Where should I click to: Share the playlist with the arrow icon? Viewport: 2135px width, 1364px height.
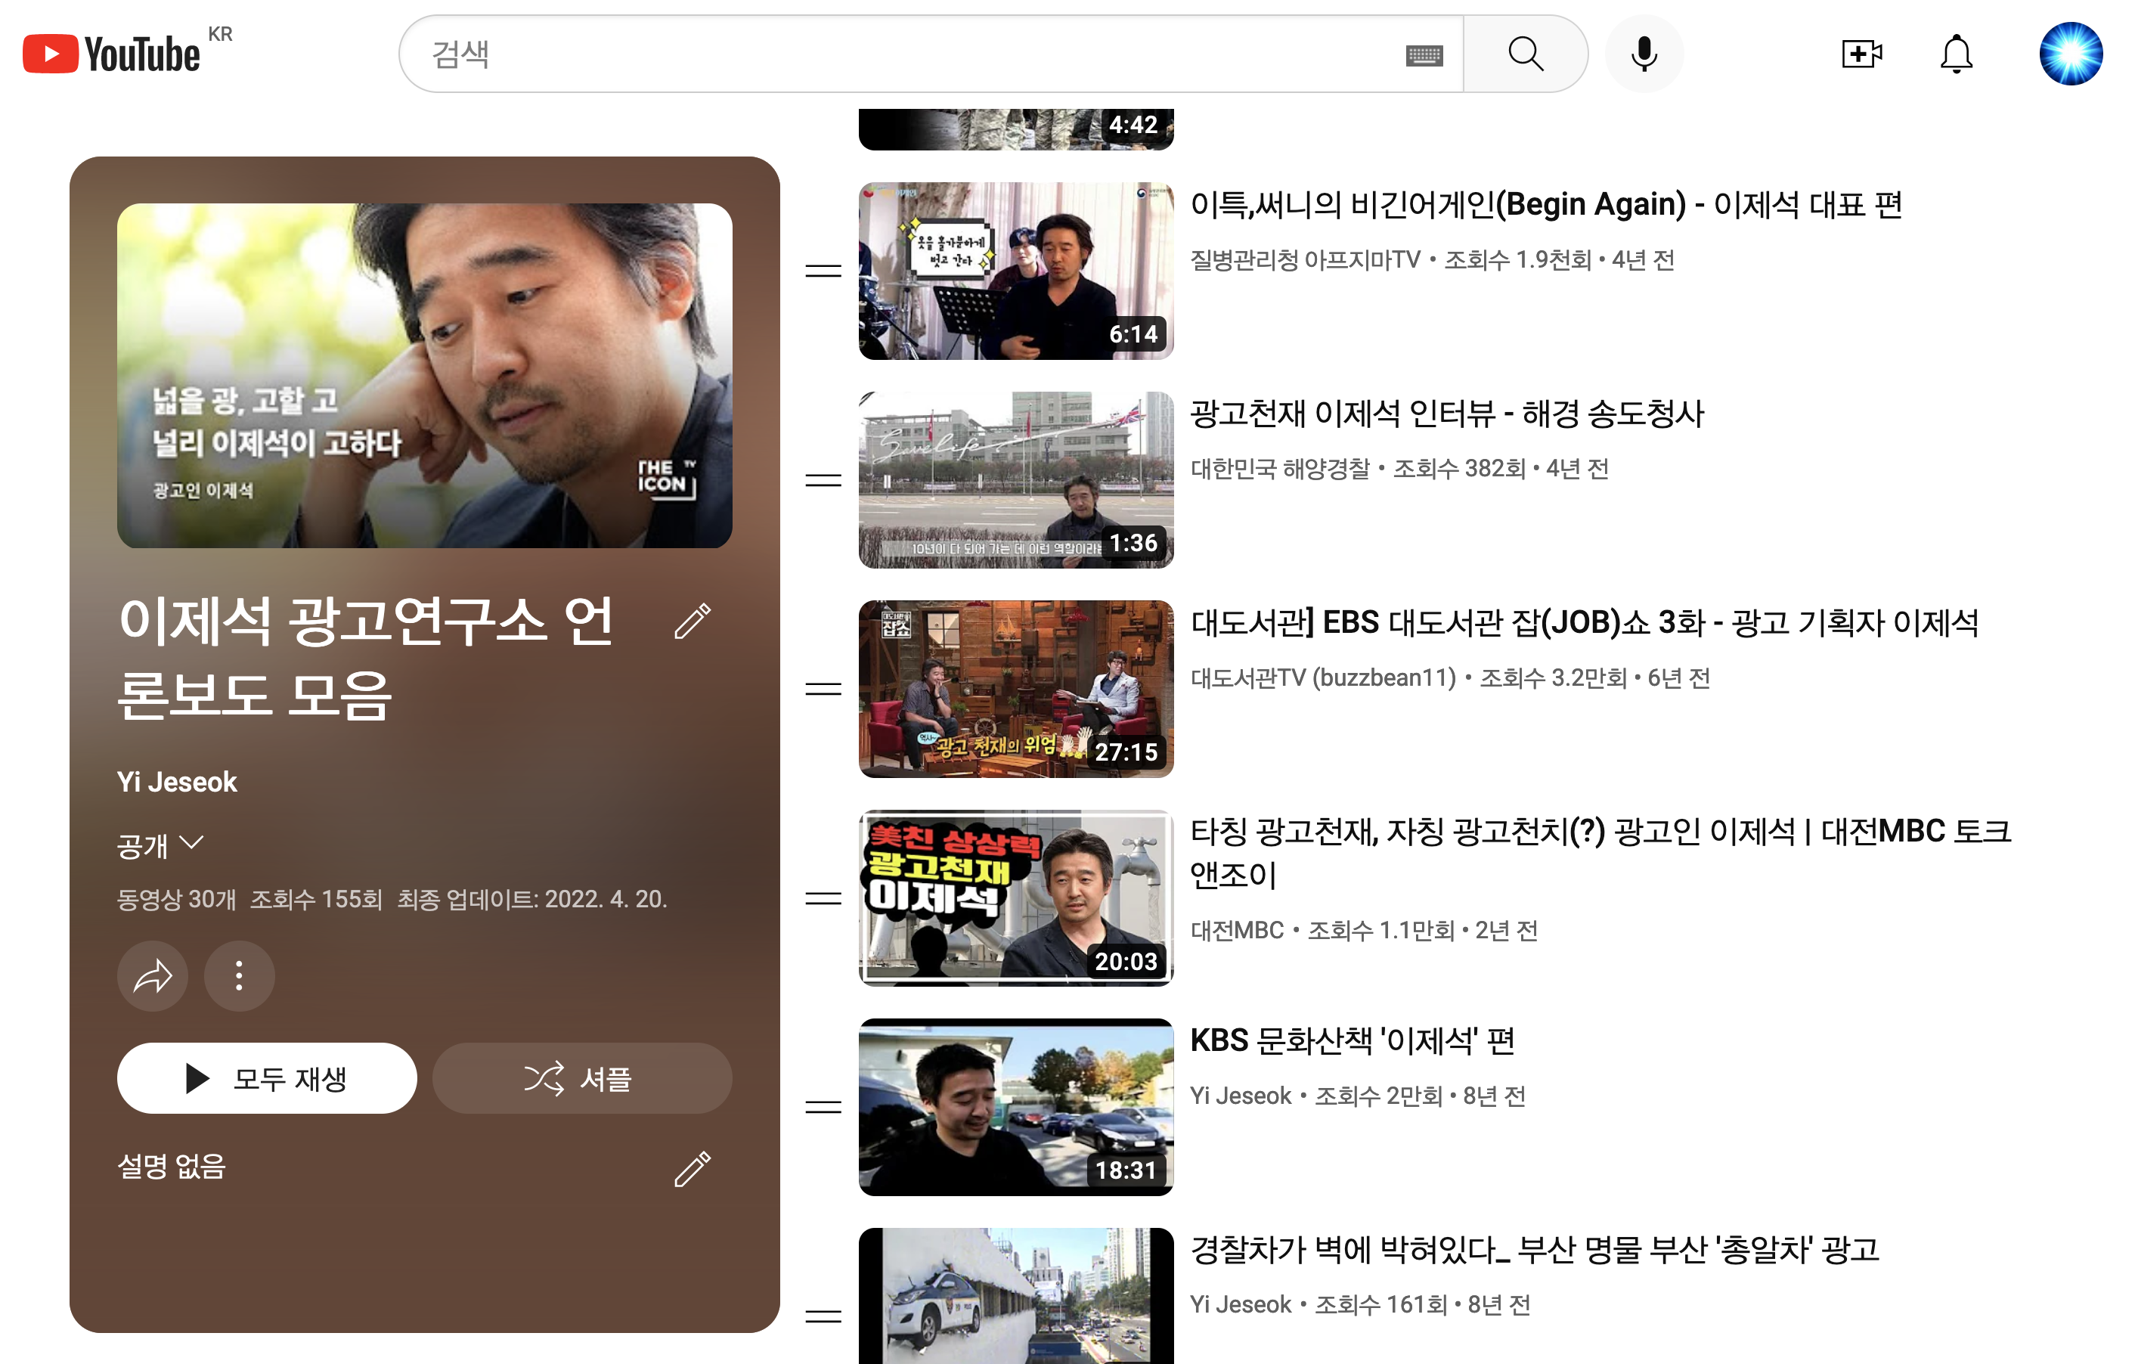153,975
